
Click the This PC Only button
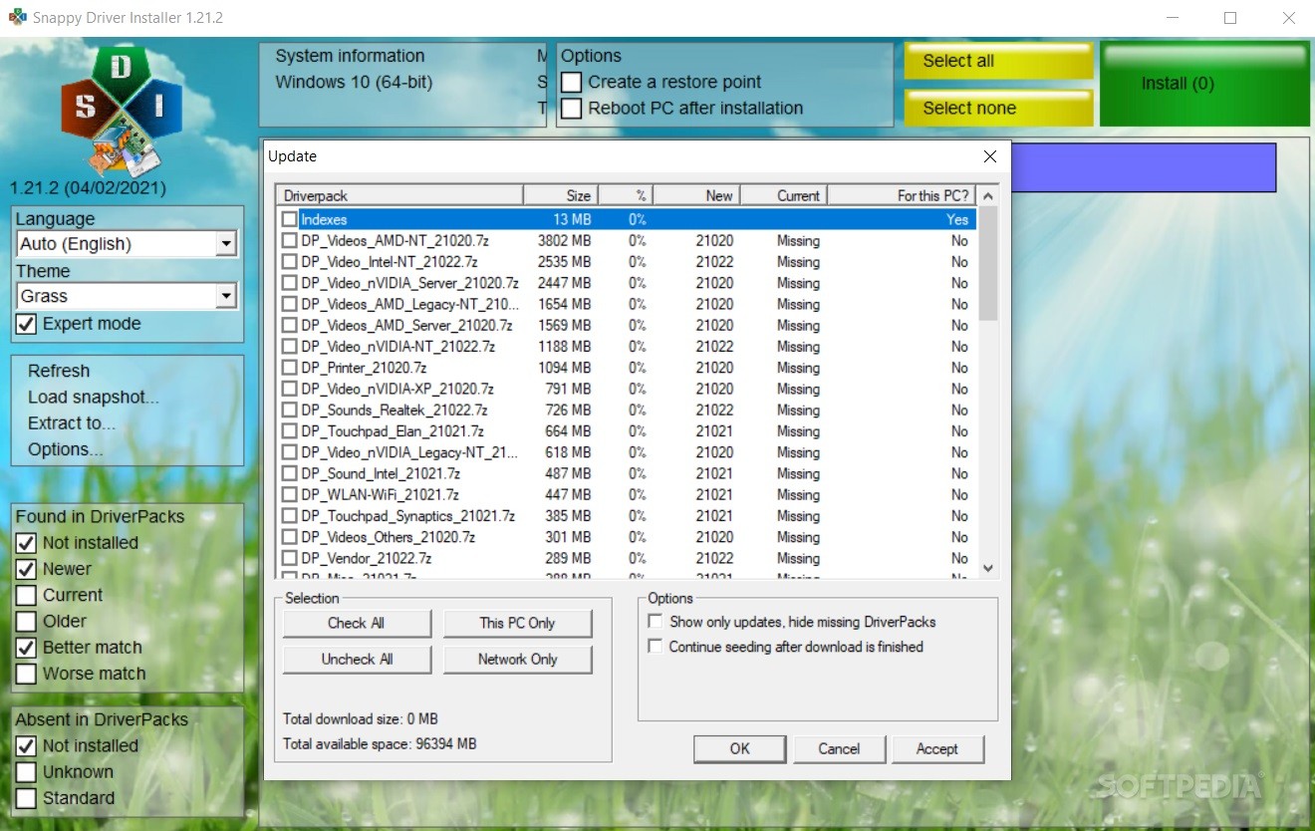[x=518, y=623]
